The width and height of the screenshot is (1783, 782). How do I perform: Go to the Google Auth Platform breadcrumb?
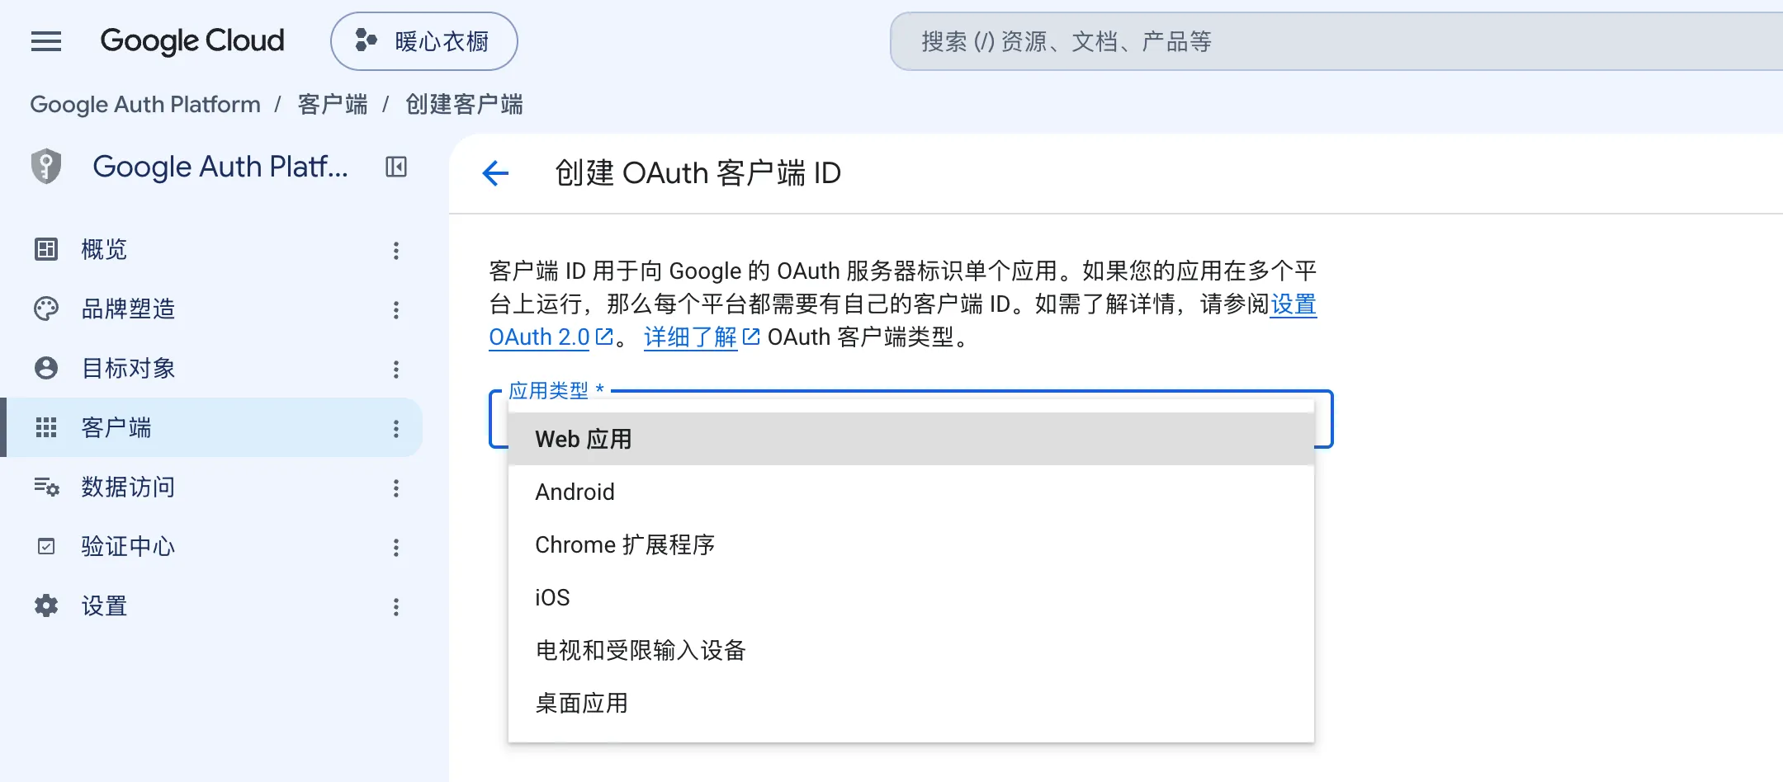point(145,105)
